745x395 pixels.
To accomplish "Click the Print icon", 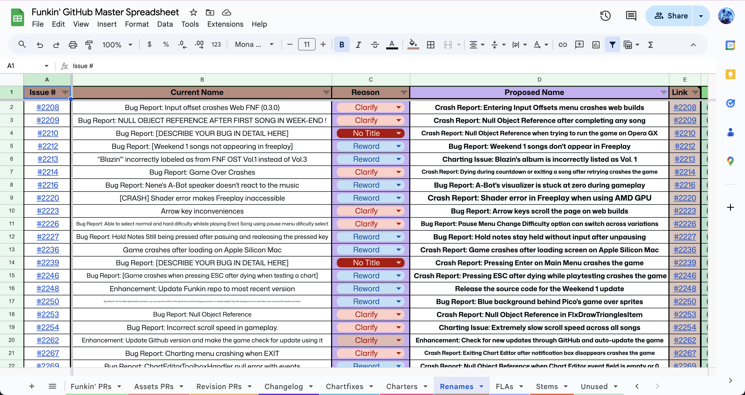I will click(x=73, y=45).
